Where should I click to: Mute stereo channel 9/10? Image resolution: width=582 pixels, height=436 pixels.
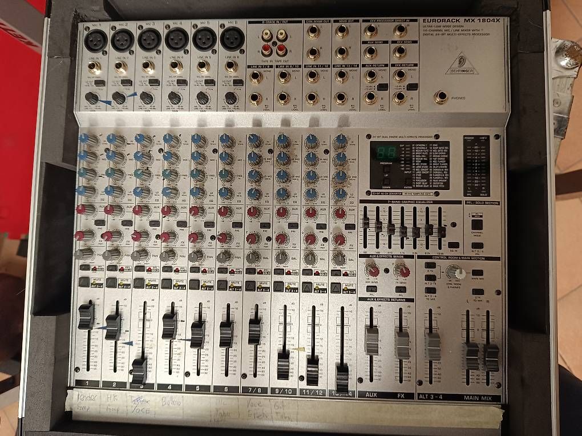[x=278, y=286]
